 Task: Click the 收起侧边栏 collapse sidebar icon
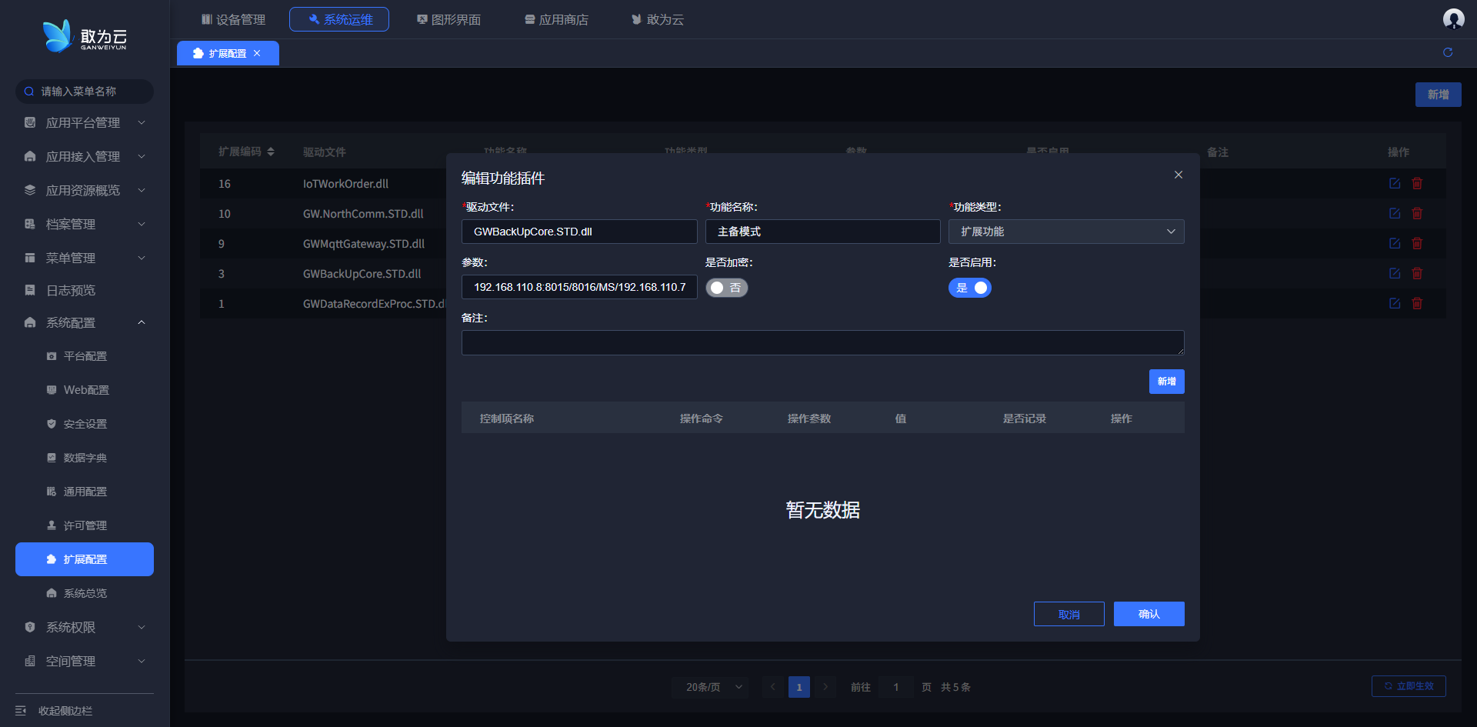tap(21, 711)
